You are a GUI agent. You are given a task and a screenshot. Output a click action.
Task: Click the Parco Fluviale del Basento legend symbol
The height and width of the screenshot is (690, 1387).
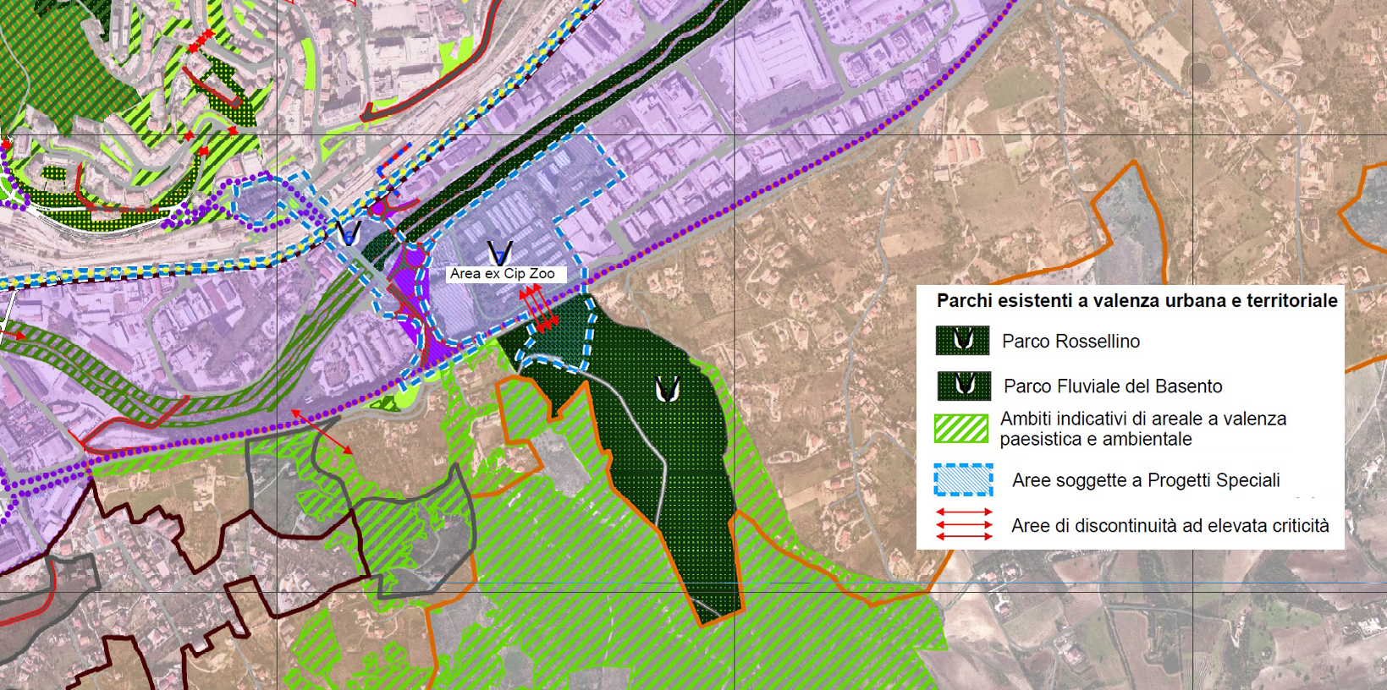[x=964, y=386]
